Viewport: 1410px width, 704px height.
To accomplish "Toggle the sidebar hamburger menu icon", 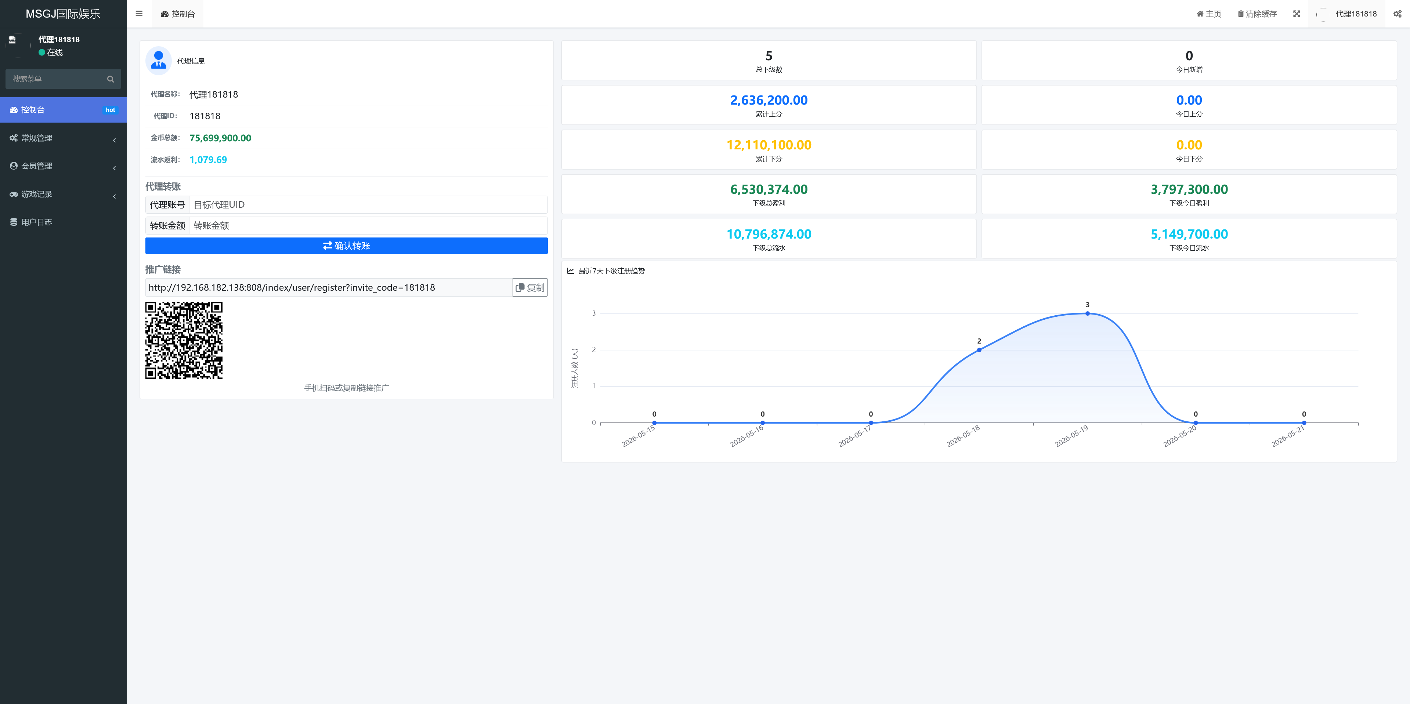I will point(139,14).
